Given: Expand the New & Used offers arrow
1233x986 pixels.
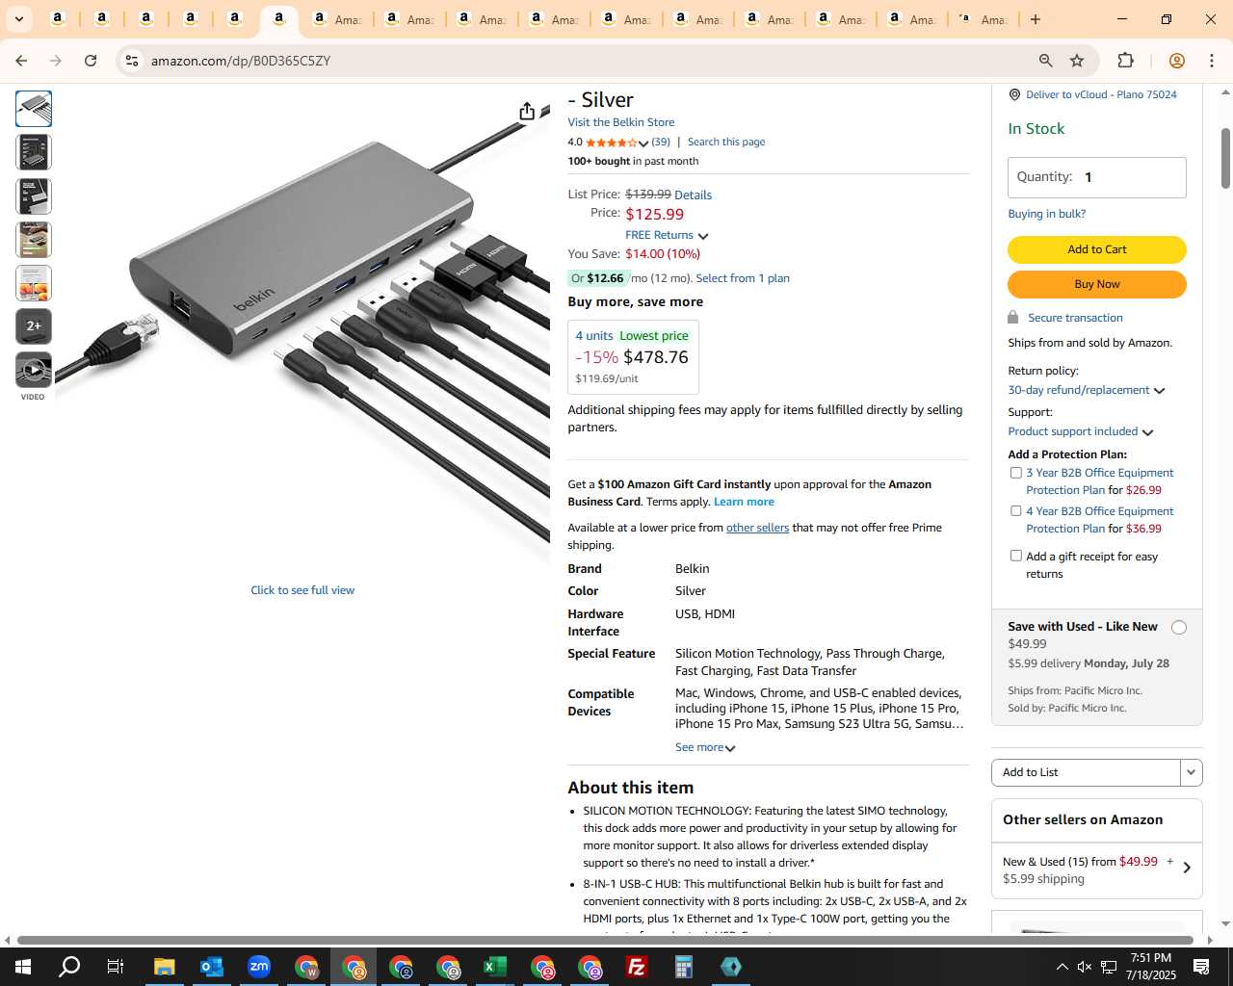Looking at the screenshot, I should pyautogui.click(x=1187, y=868).
